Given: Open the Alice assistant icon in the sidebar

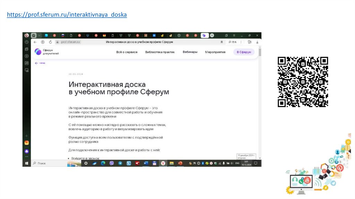Looking at the screenshot, I should click(26, 151).
